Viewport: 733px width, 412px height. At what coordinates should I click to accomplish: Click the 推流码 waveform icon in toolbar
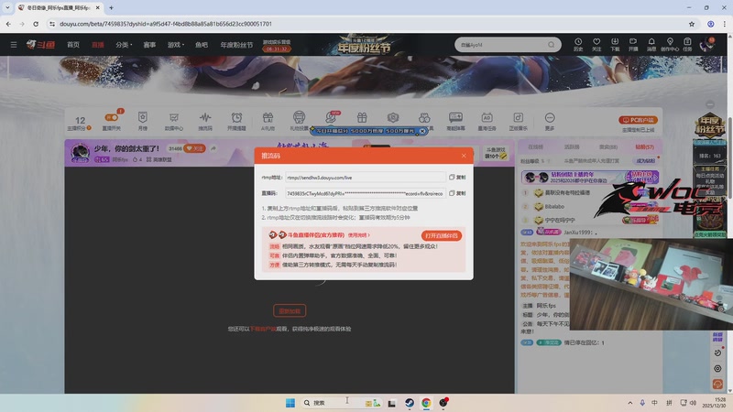[x=205, y=121]
